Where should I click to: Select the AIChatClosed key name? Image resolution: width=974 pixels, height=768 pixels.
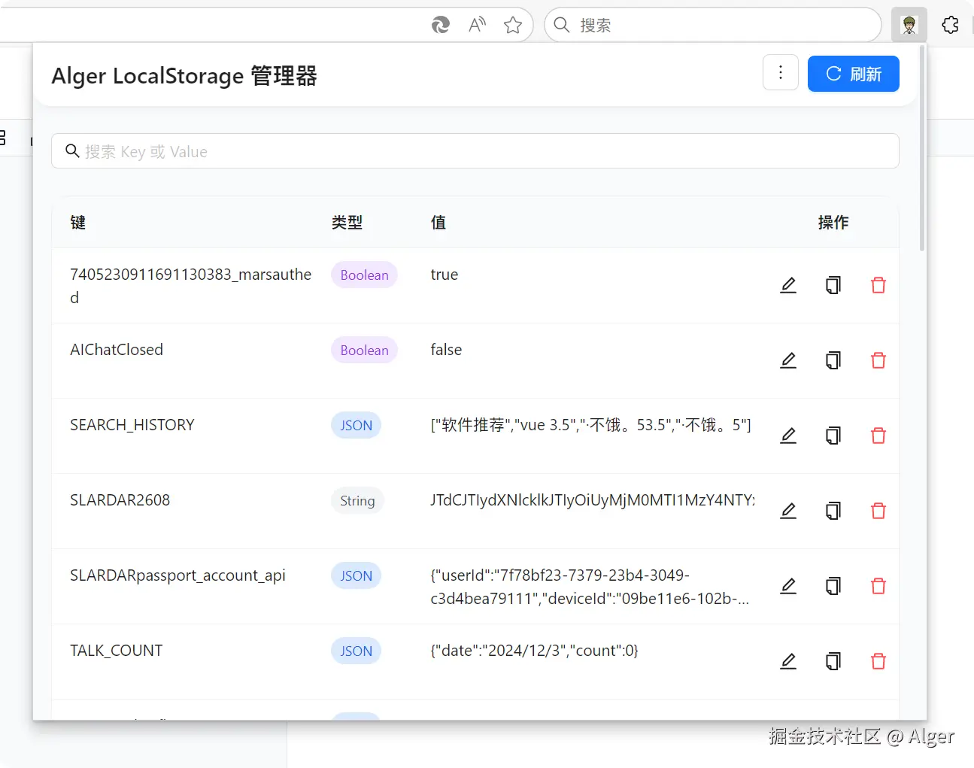(x=117, y=350)
